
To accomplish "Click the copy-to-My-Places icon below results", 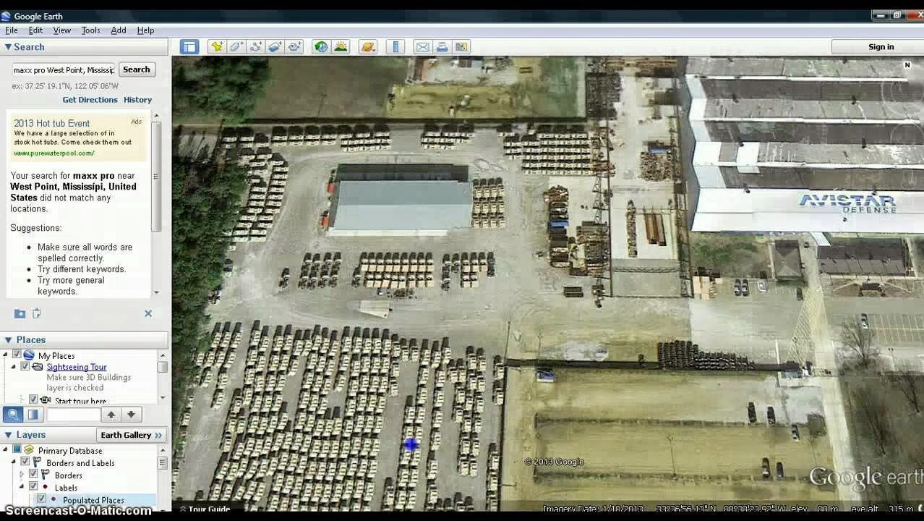I will [37, 313].
